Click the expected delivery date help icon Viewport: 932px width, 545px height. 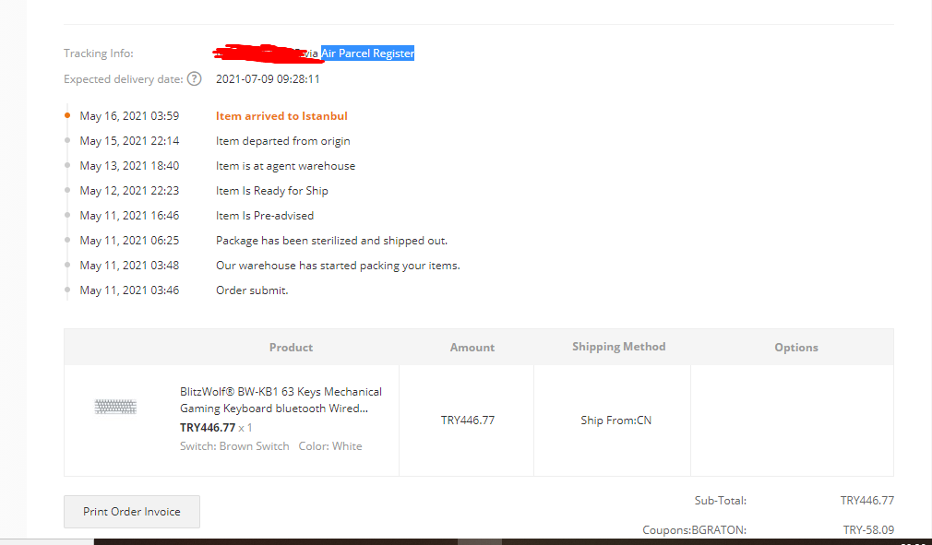point(195,79)
